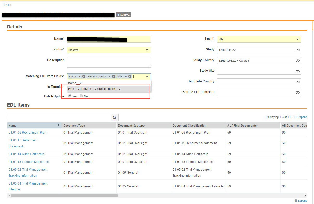Expand the top EDL Items Expand link
Screen dimensions: 314x204
301,117
